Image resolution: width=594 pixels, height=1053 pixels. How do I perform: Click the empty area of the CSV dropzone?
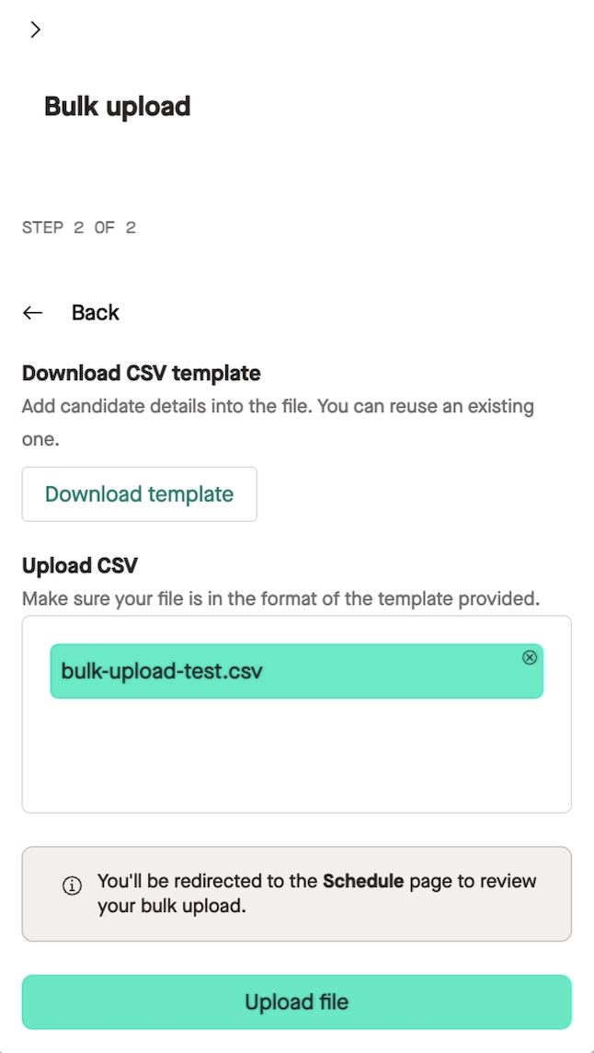click(x=297, y=758)
